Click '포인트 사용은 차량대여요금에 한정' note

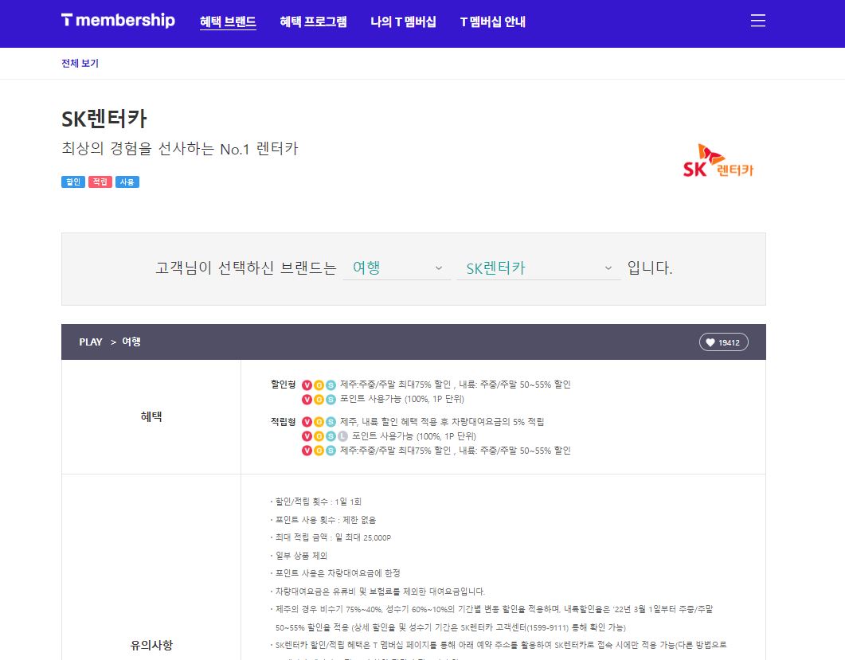click(338, 573)
